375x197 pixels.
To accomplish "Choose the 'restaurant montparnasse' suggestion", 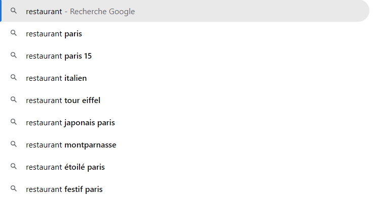I will [x=71, y=145].
